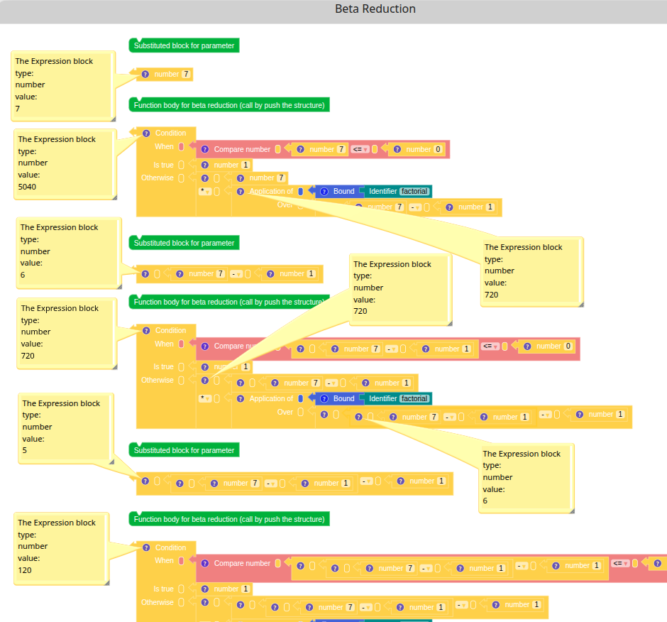The height and width of the screenshot is (622, 667).
Task: Open minus operator dropdown in first substituted 7 - 1 block
Action: 236,273
